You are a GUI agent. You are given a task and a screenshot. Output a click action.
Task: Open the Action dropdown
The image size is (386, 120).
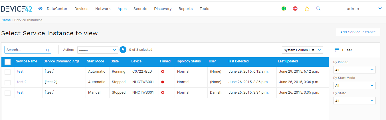(x=98, y=50)
